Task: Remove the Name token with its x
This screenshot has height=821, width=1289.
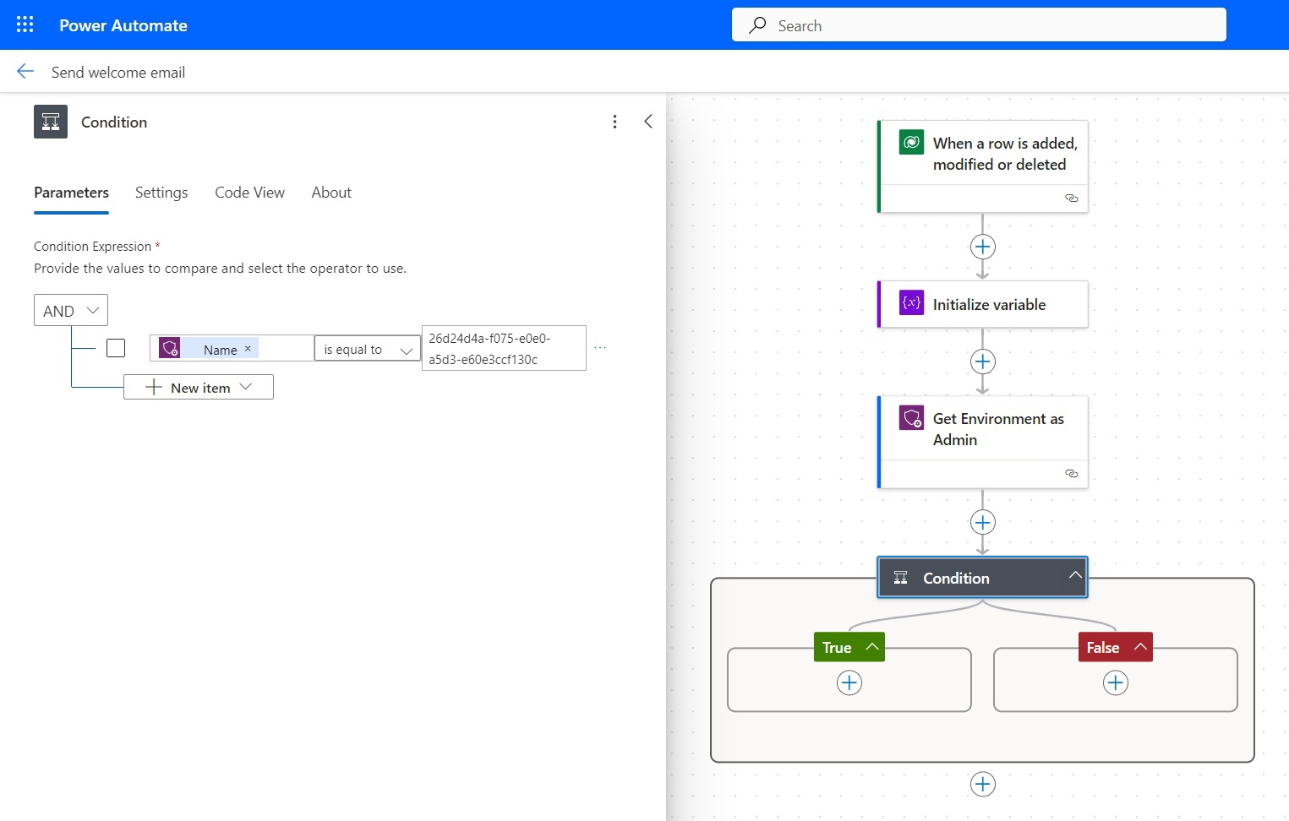Action: click(x=248, y=348)
